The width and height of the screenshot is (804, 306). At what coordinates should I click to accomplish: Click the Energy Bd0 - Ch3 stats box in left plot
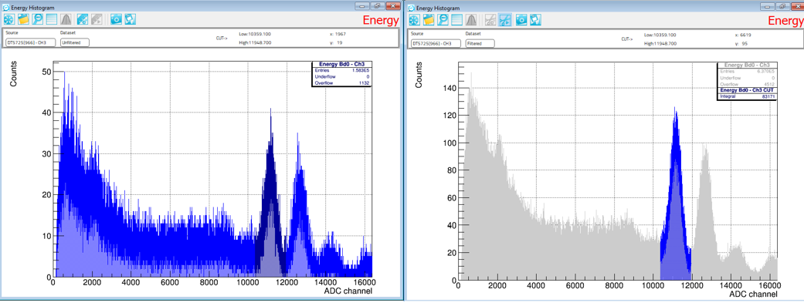(x=341, y=74)
